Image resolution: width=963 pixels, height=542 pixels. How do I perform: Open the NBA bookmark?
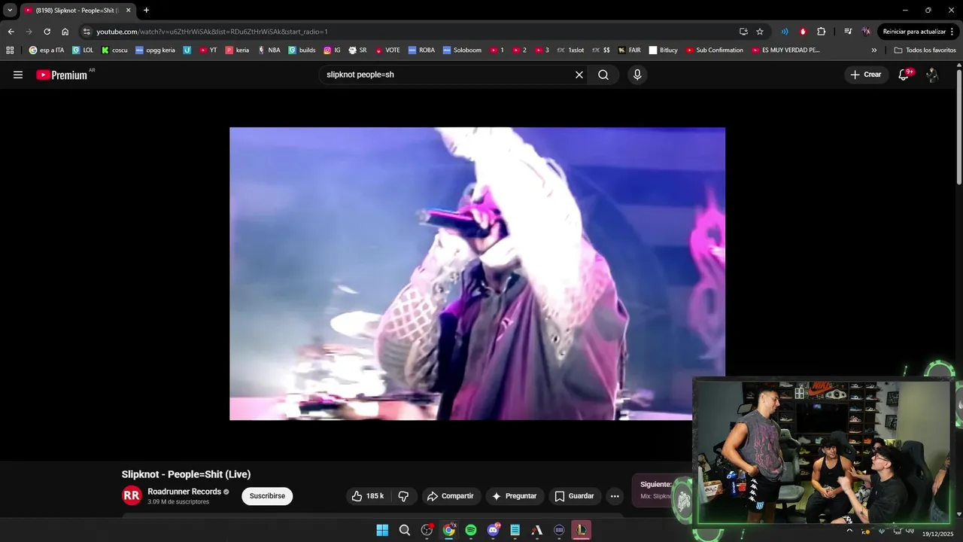pos(269,50)
